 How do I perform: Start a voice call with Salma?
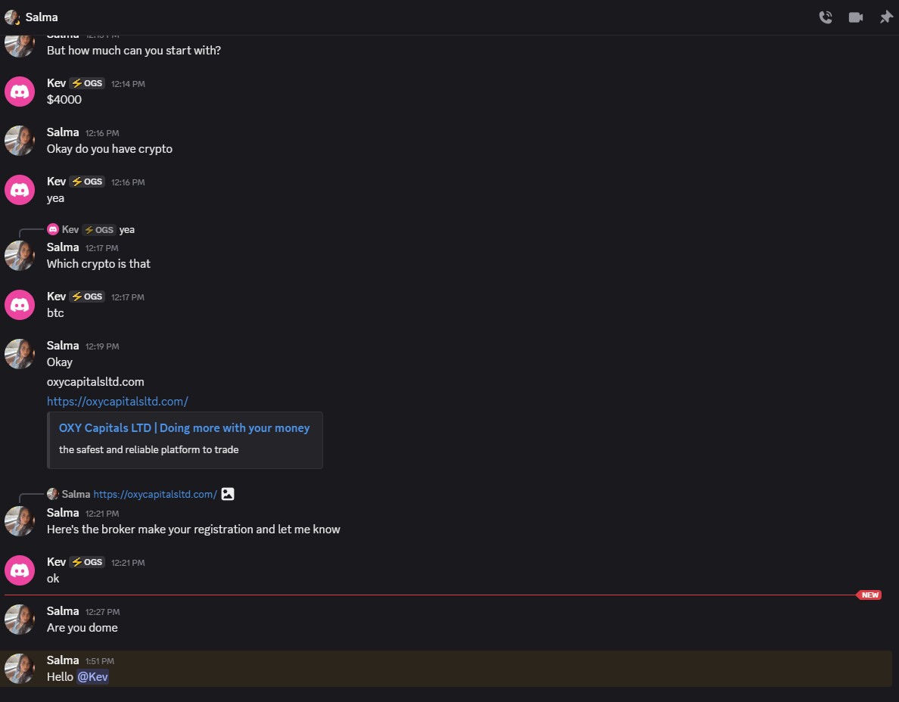click(826, 17)
